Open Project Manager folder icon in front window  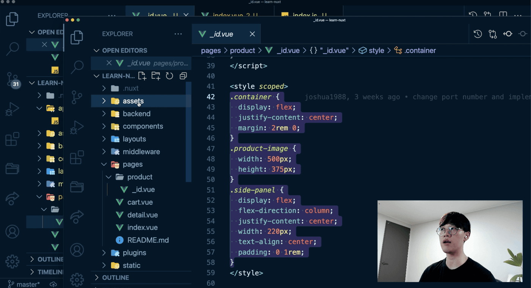click(x=77, y=187)
